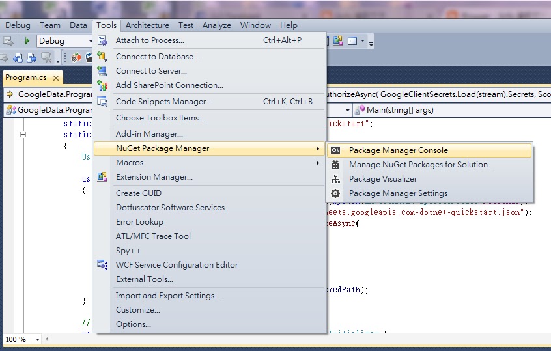The width and height of the screenshot is (551, 351).
Task: Open the Help menu
Action: point(289,25)
